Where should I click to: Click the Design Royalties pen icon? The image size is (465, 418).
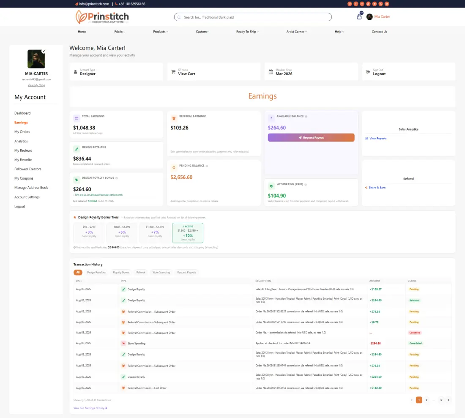point(77,149)
